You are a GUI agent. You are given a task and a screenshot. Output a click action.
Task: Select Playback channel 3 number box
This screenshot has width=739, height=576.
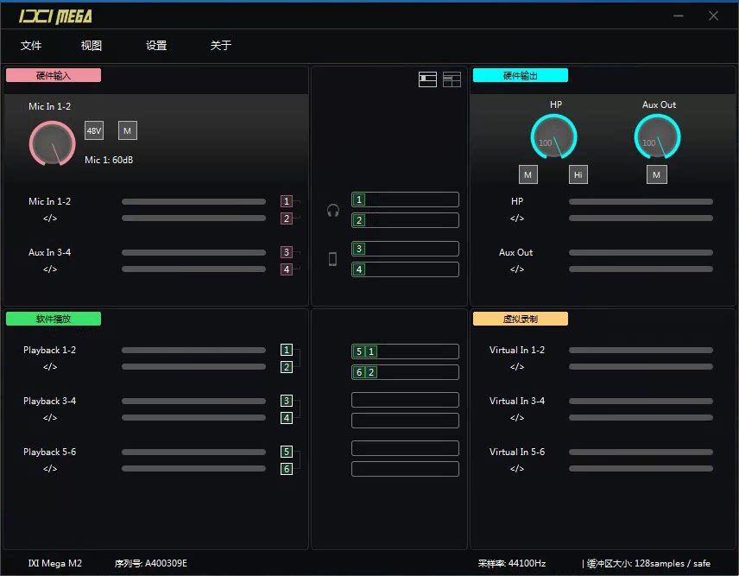point(286,401)
